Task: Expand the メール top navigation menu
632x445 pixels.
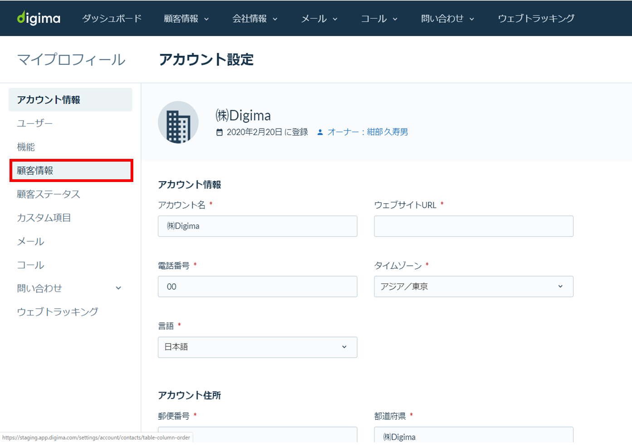Action: 319,19
